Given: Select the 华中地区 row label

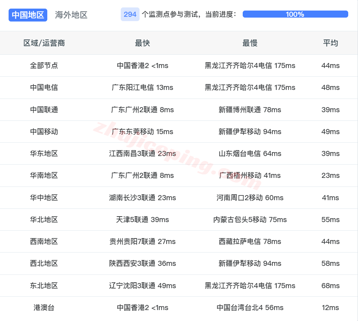Looking at the screenshot, I should 44,197.
